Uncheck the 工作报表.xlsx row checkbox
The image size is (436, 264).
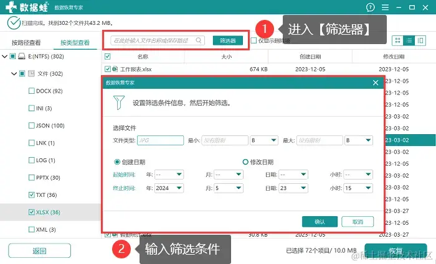click(x=108, y=69)
